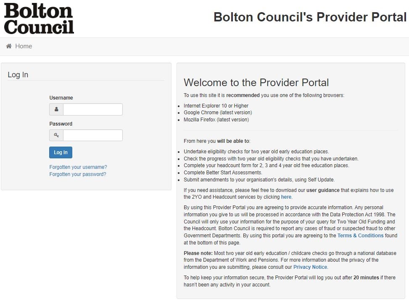Click the Username label

[61, 98]
